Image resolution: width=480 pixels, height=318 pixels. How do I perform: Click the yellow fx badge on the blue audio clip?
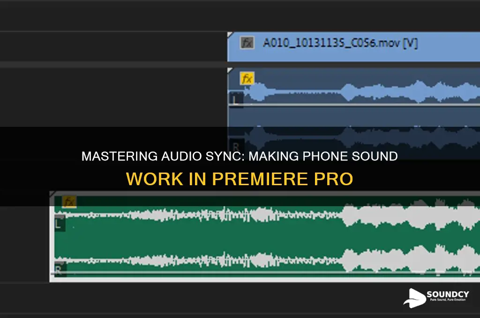247,79
